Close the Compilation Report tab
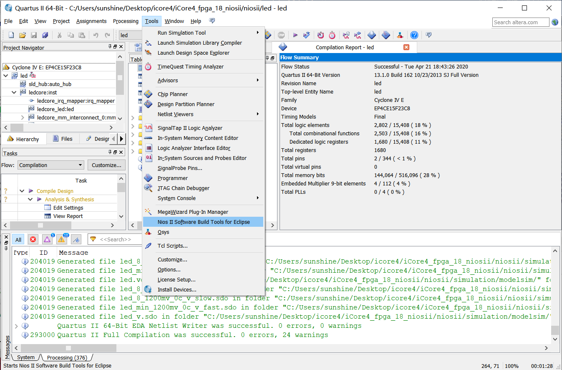The width and height of the screenshot is (562, 370). pos(406,47)
